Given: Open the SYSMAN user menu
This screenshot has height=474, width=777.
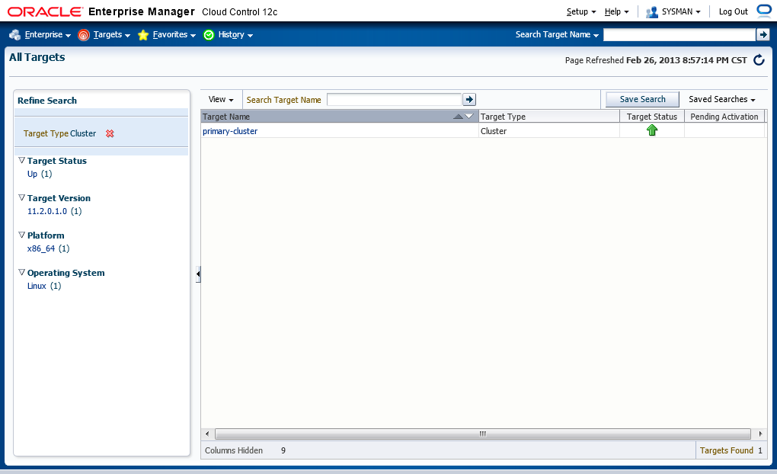Looking at the screenshot, I should tap(681, 12).
